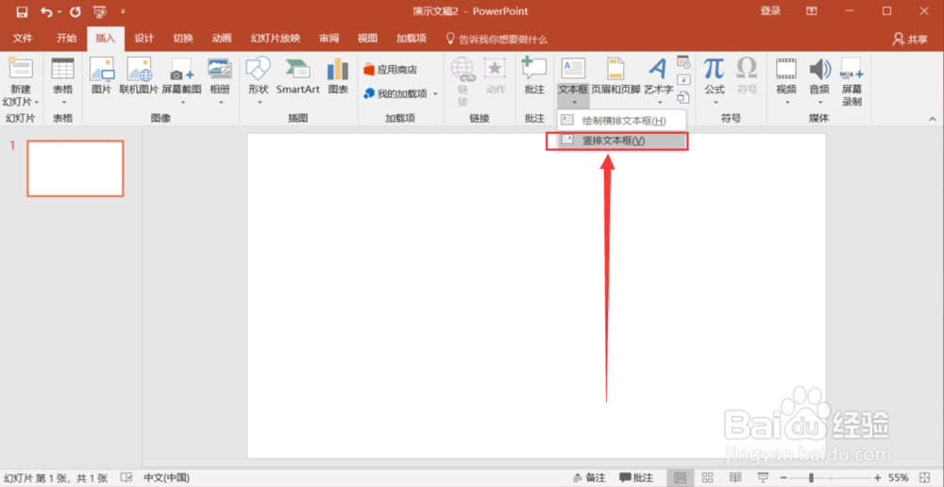Open 我的加载项 add-ins list

point(400,94)
